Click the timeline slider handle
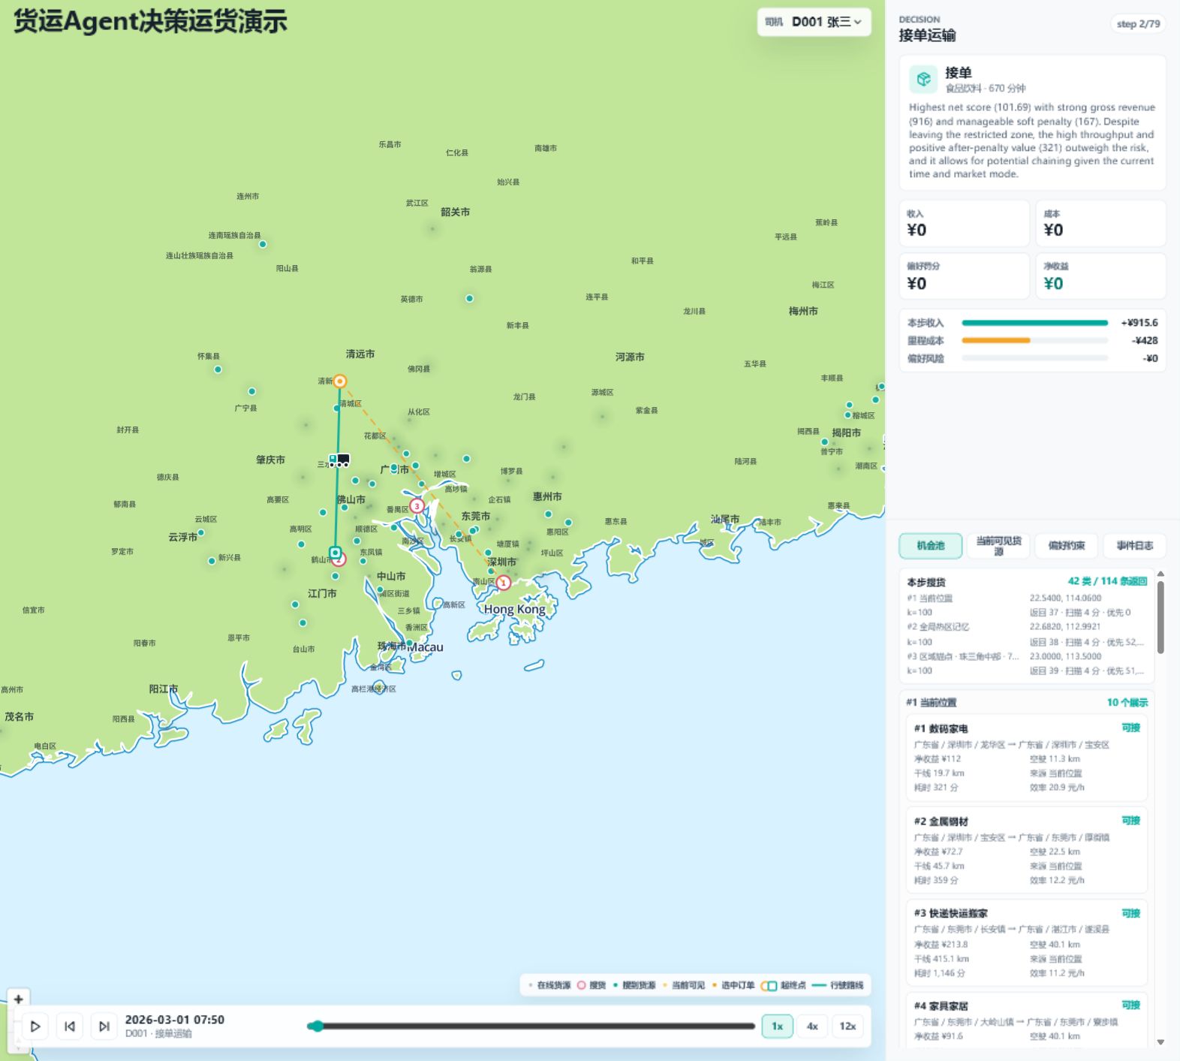 tap(317, 1026)
